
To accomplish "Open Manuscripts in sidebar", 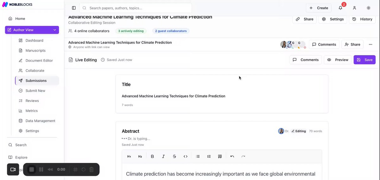I will tap(35, 51).
